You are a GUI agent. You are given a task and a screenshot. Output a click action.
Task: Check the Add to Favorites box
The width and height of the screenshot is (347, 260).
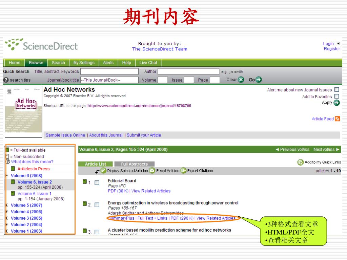pyautogui.click(x=336, y=96)
